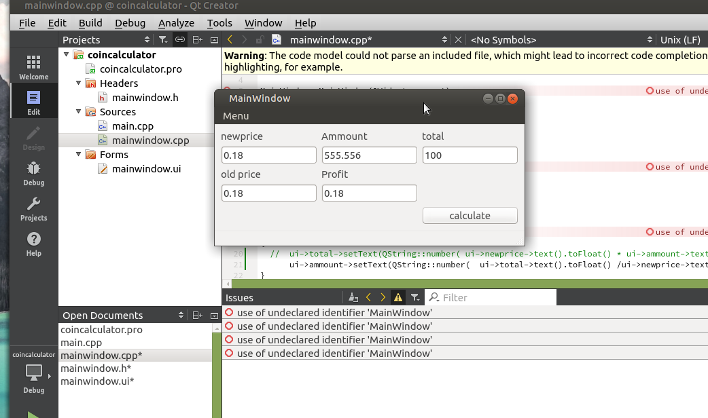This screenshot has height=418, width=708.
Task: Open mainwindow.h* in Open Documents list
Action: pos(96,368)
